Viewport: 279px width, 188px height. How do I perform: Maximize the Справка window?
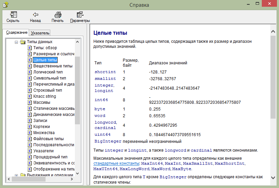[x=257, y=4]
